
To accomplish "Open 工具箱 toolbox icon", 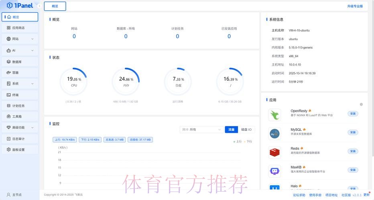I will [8, 116].
